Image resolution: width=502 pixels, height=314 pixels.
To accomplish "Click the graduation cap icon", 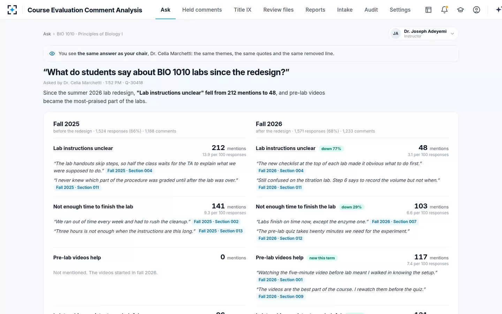I will pyautogui.click(x=461, y=10).
